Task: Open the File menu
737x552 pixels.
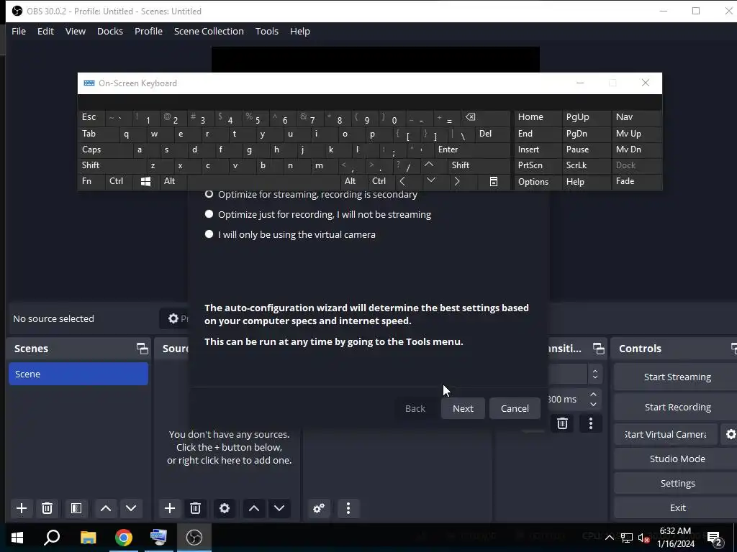Action: (x=19, y=31)
